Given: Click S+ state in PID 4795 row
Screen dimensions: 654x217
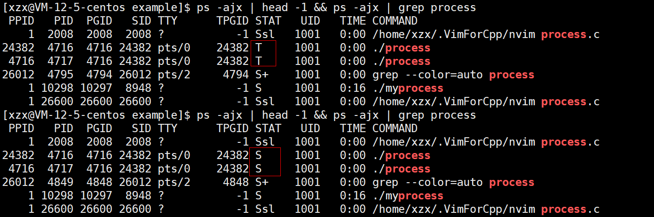Looking at the screenshot, I should (262, 75).
